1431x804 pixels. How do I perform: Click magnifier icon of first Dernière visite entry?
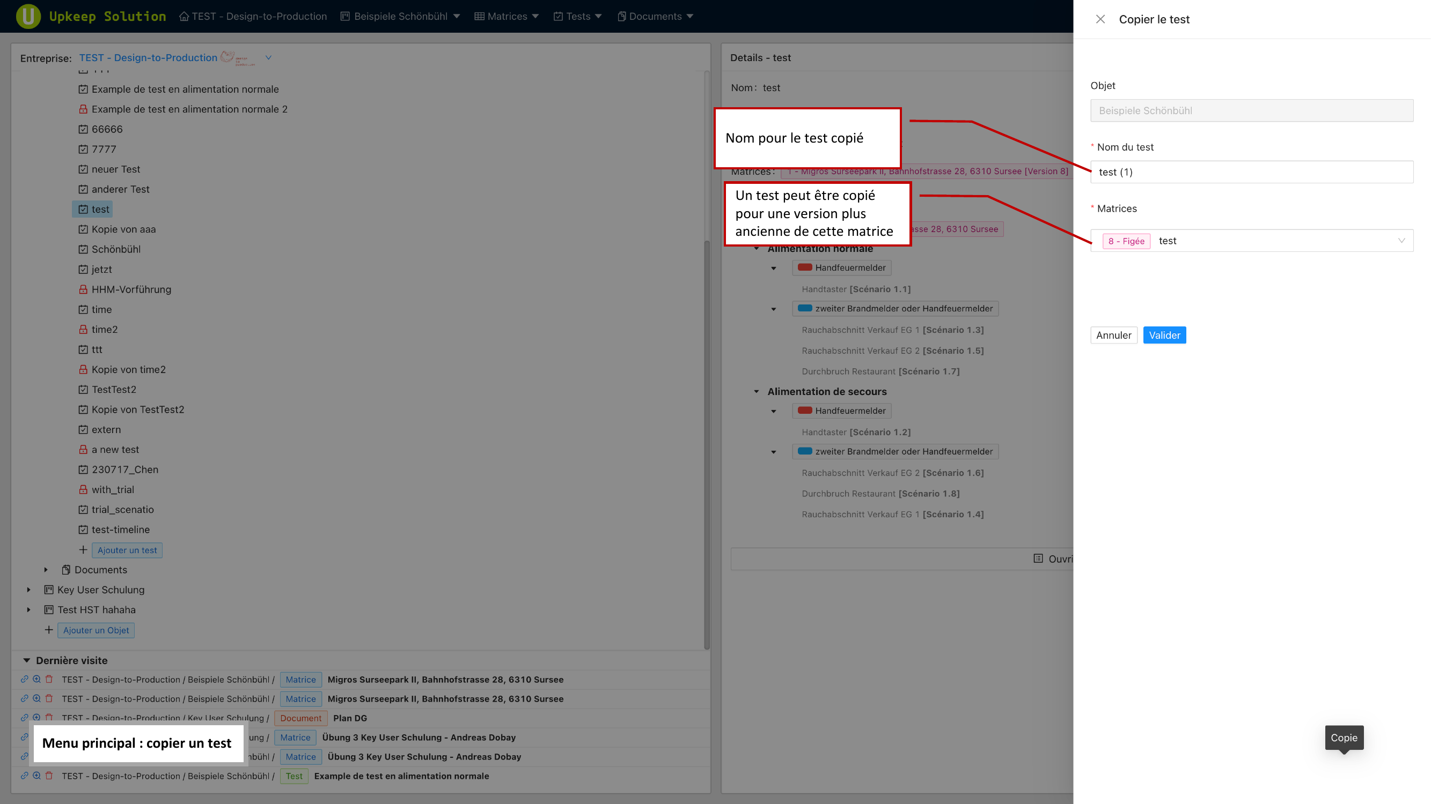click(x=36, y=679)
